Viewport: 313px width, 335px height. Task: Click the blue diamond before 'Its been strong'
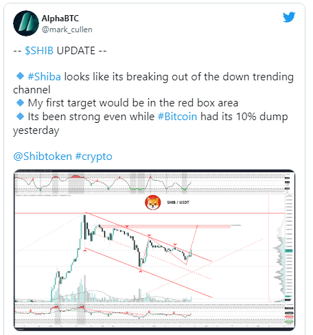(x=20, y=117)
